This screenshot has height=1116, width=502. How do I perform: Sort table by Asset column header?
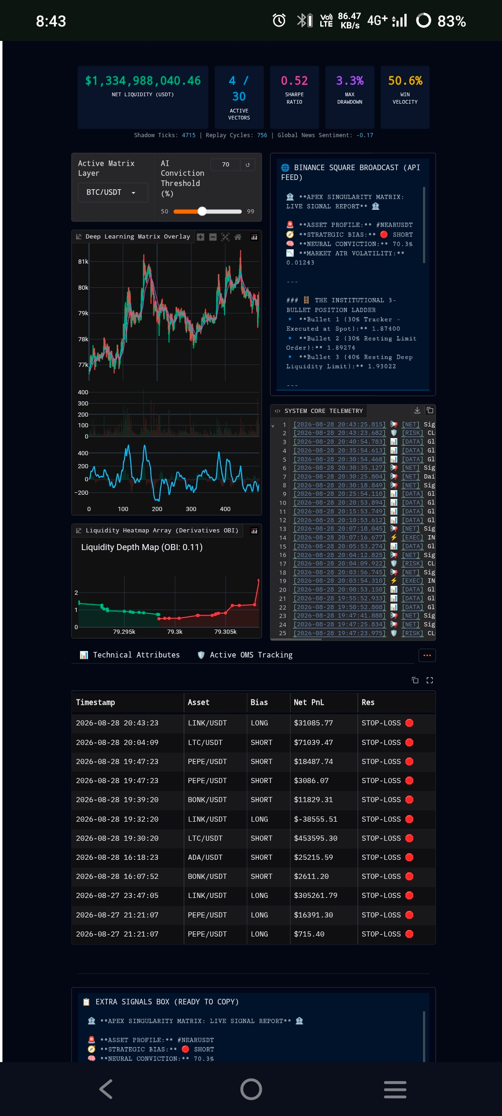click(x=215, y=703)
